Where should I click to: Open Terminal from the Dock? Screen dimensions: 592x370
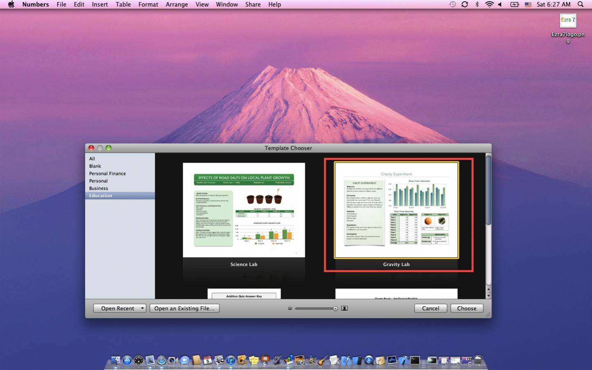point(415,361)
